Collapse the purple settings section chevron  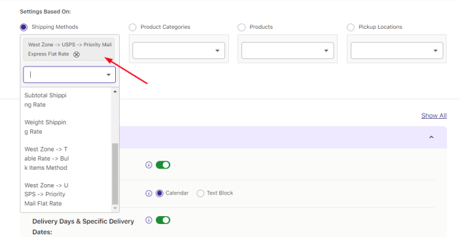point(431,137)
